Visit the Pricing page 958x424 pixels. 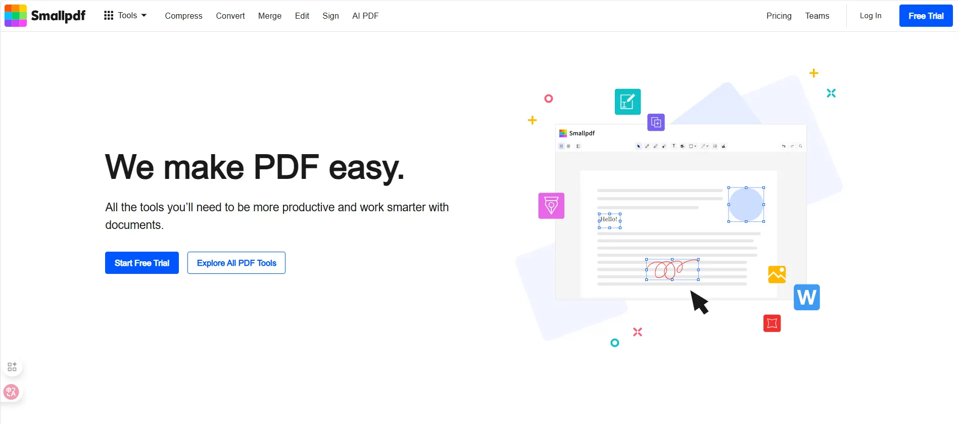779,16
